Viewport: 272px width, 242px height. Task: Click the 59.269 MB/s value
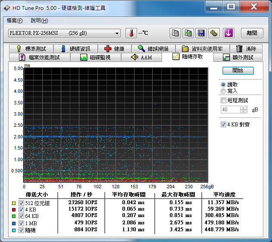pyautogui.click(x=223, y=209)
